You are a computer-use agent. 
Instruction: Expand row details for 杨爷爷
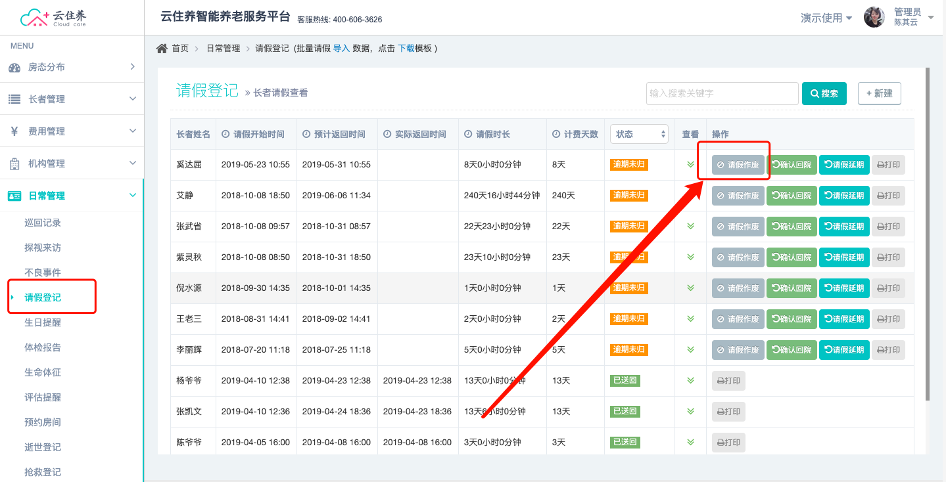690,380
